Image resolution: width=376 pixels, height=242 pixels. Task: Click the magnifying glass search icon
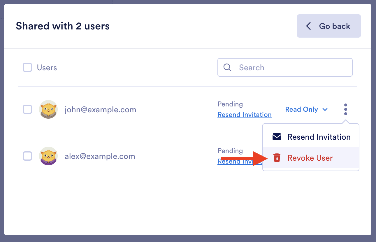coord(227,68)
